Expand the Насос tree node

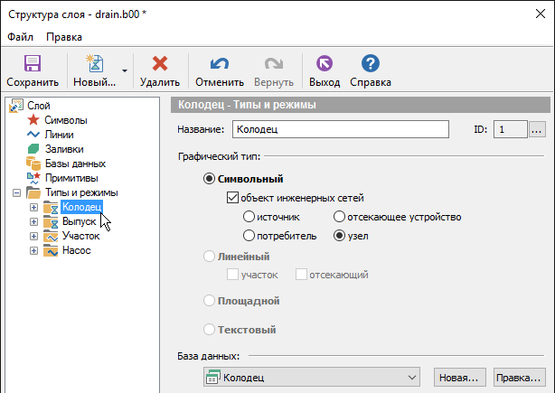[x=33, y=251]
